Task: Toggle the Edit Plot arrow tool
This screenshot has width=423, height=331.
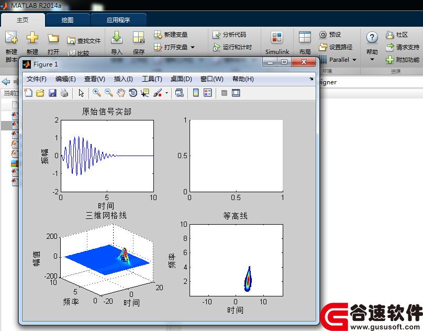Action: click(81, 93)
